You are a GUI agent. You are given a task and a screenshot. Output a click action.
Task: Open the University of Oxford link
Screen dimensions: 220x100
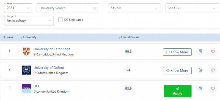click(49, 68)
